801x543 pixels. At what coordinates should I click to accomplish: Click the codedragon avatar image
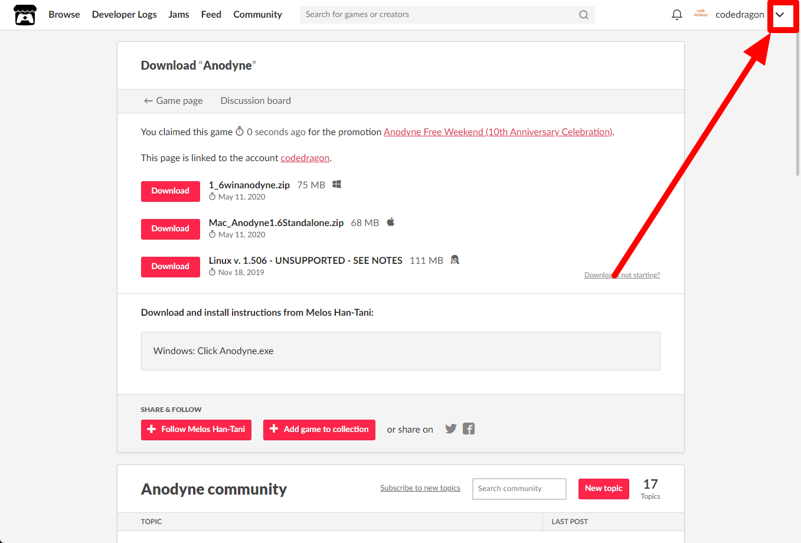701,14
